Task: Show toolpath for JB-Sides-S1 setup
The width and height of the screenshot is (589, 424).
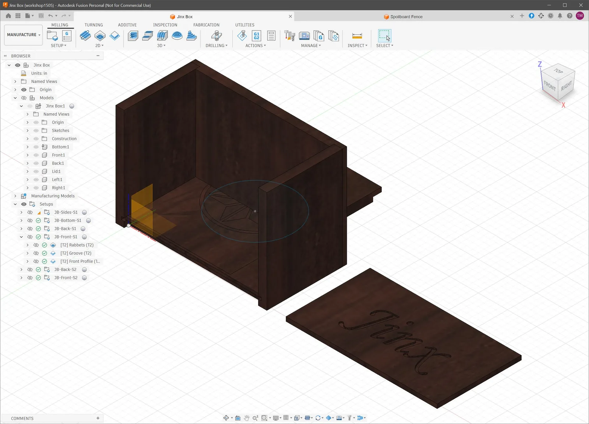Action: click(30, 212)
